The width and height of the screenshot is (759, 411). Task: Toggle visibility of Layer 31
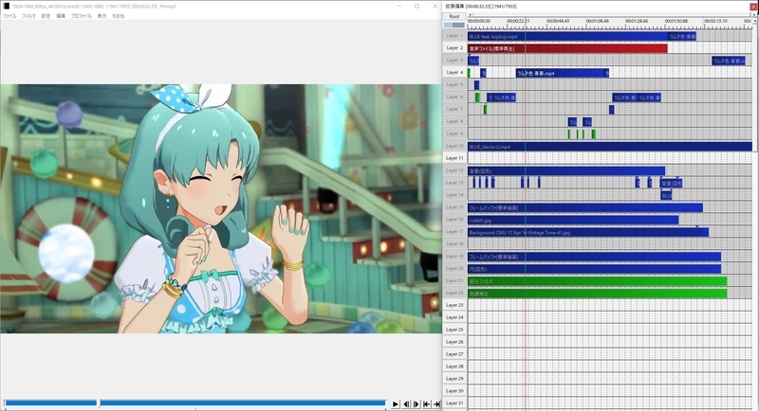(454, 403)
